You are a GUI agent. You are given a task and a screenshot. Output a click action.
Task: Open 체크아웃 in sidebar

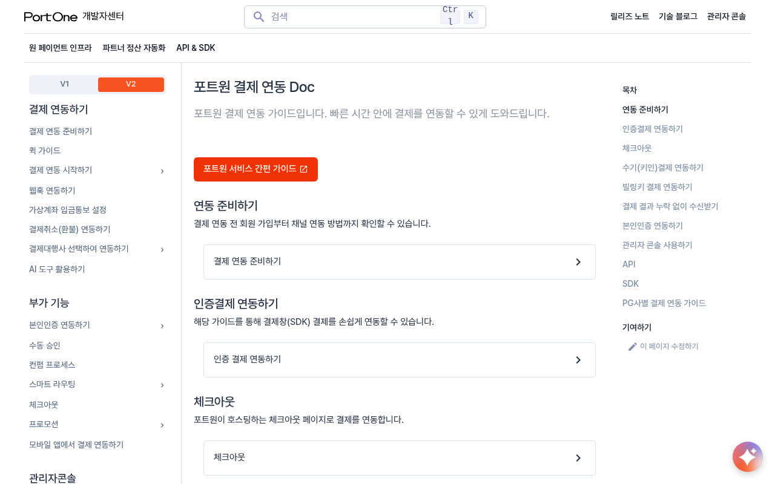[x=44, y=405]
